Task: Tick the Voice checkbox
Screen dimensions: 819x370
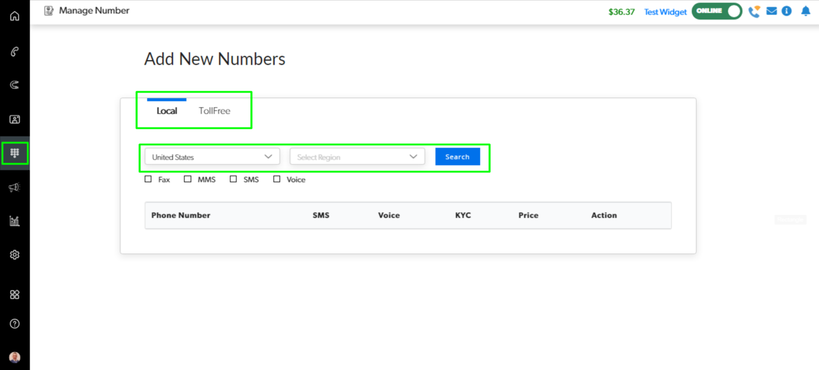Action: click(x=277, y=179)
